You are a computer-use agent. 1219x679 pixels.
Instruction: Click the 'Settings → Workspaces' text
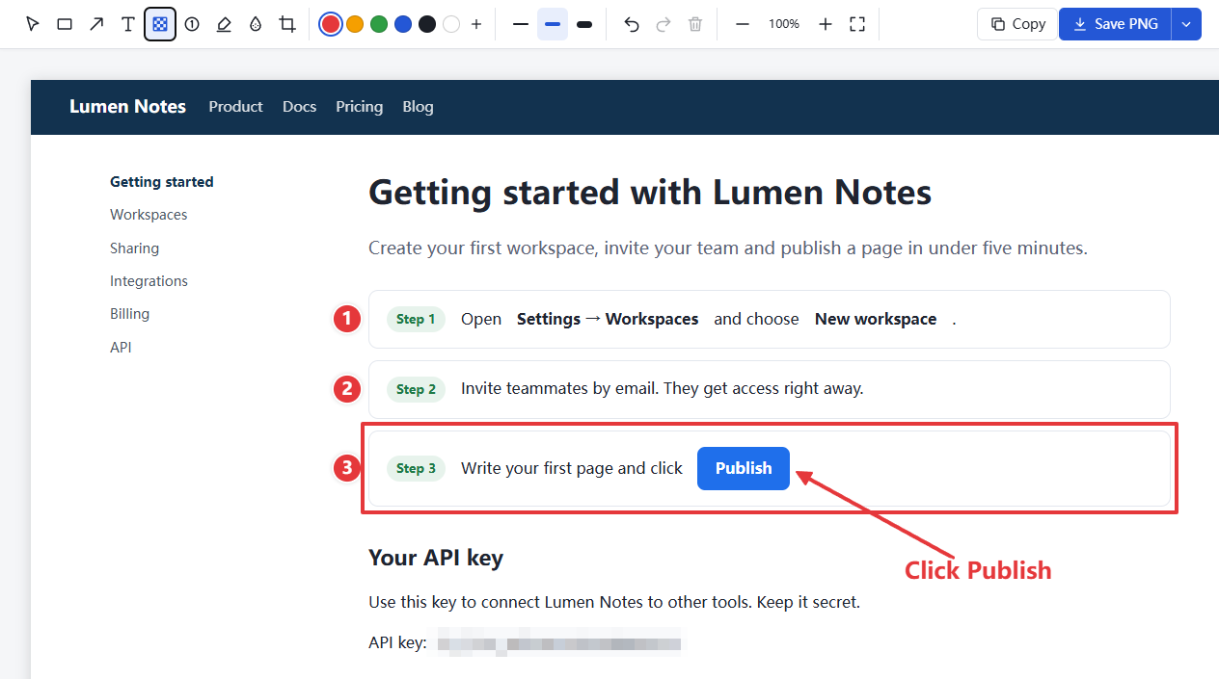pyautogui.click(x=608, y=319)
